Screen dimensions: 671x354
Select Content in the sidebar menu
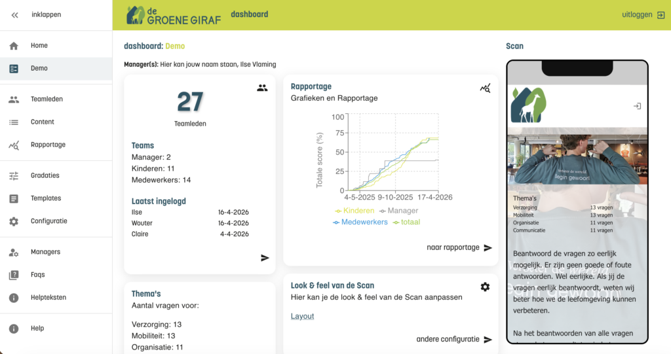56,122
